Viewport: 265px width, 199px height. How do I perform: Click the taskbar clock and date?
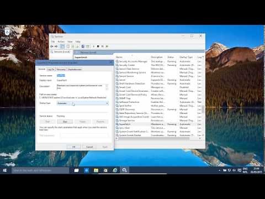pyautogui.click(x=256, y=170)
